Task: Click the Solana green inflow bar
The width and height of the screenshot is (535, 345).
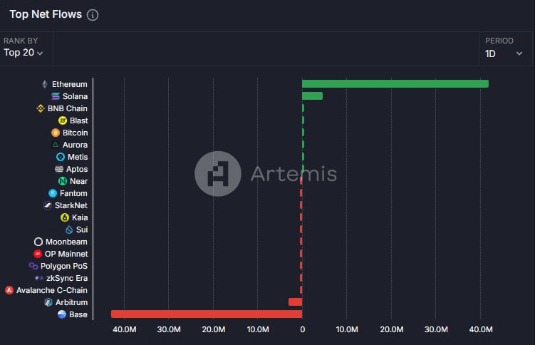Action: click(x=312, y=96)
